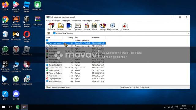Image resolution: width=196 pixels, height=110 pixels.
Task: Select Этот компьюте... row in file list
Action: point(76,81)
